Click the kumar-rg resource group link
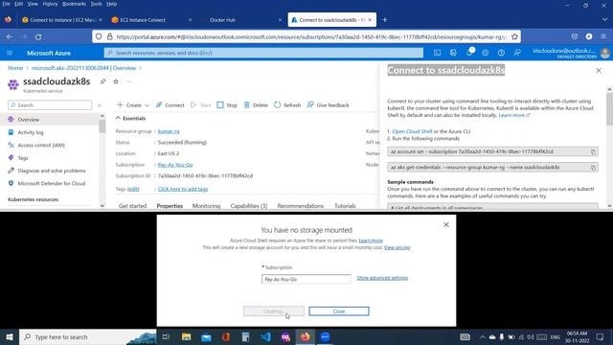The width and height of the screenshot is (613, 345). pyautogui.click(x=169, y=131)
